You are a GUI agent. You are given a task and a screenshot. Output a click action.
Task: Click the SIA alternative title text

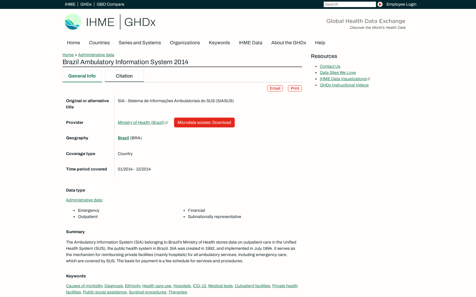[176, 101]
